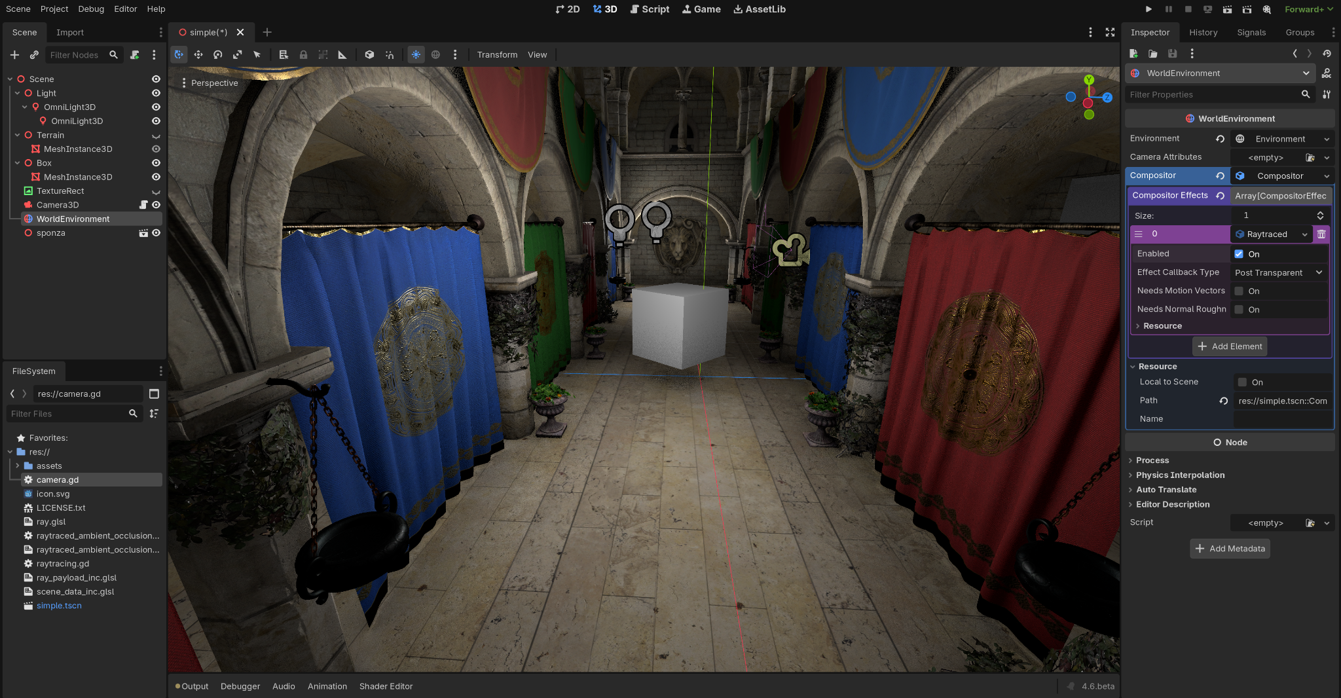Add a new node with plus icon
Image resolution: width=1341 pixels, height=698 pixels.
pyautogui.click(x=14, y=55)
